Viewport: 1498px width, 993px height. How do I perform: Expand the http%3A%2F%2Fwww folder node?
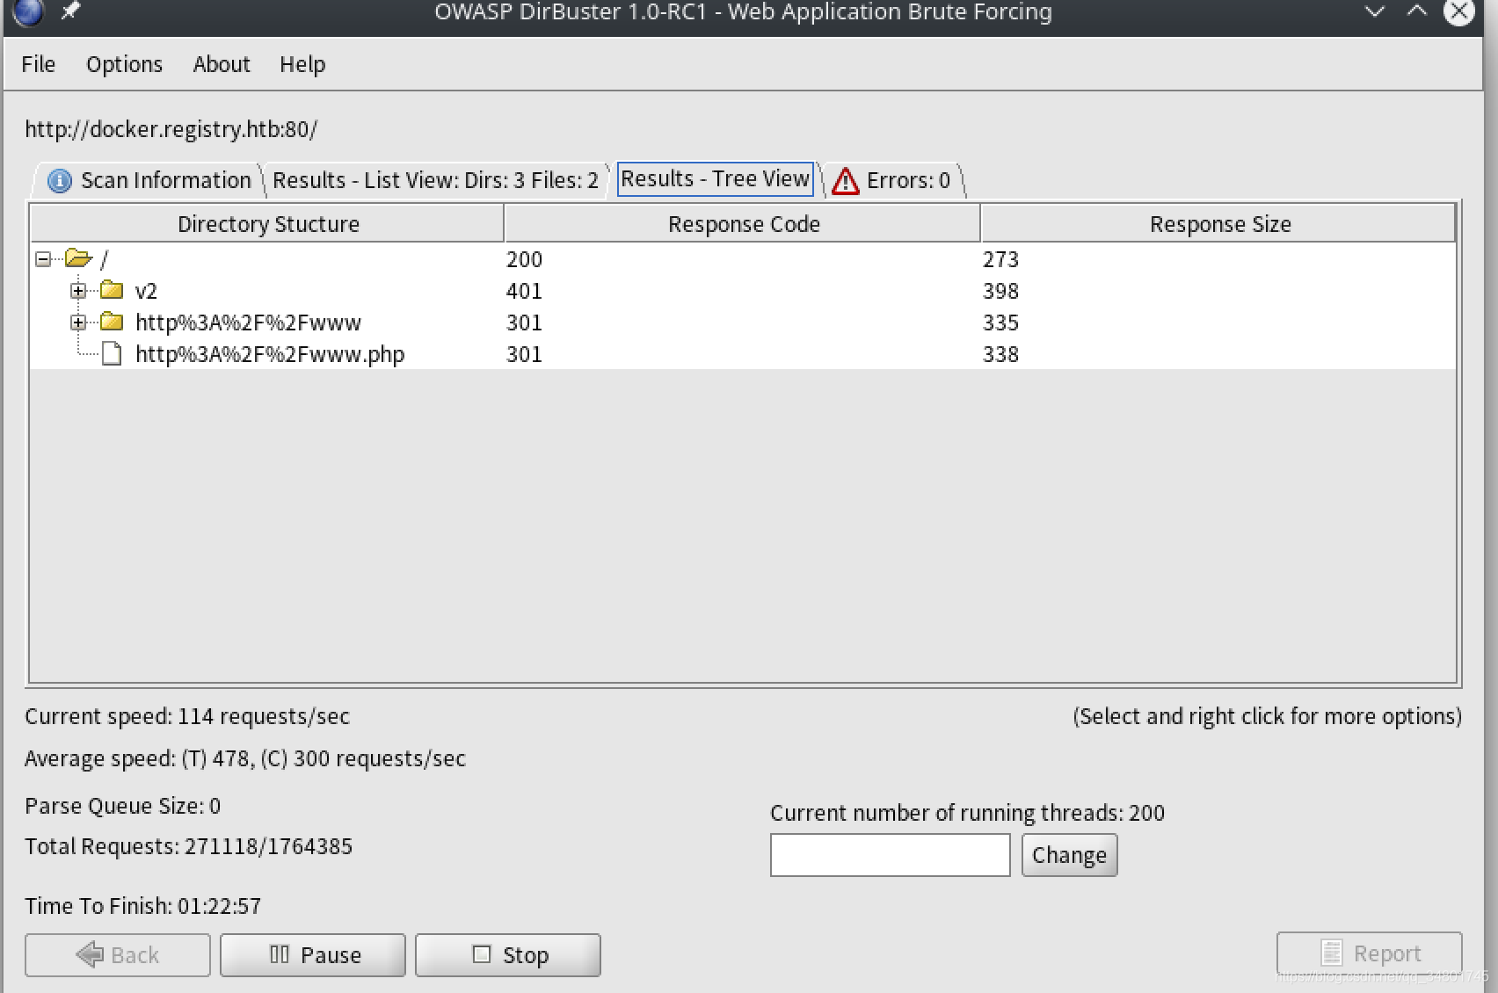(x=78, y=323)
